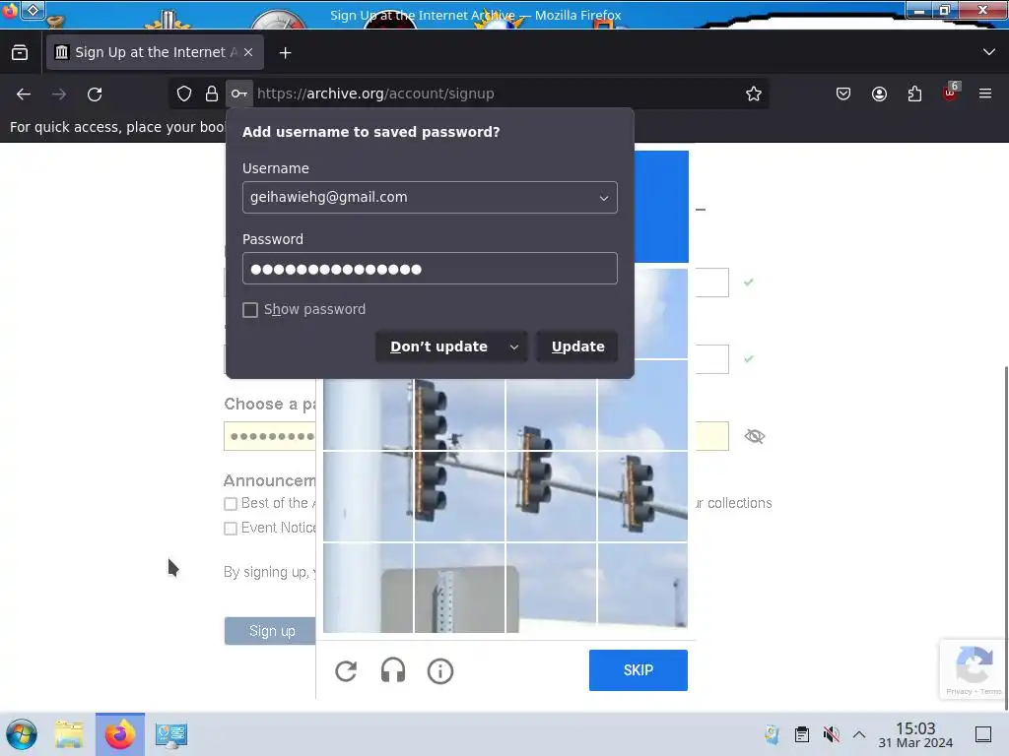Click the show desktop tray button
This screenshot has width=1009, height=756.
[x=983, y=734]
